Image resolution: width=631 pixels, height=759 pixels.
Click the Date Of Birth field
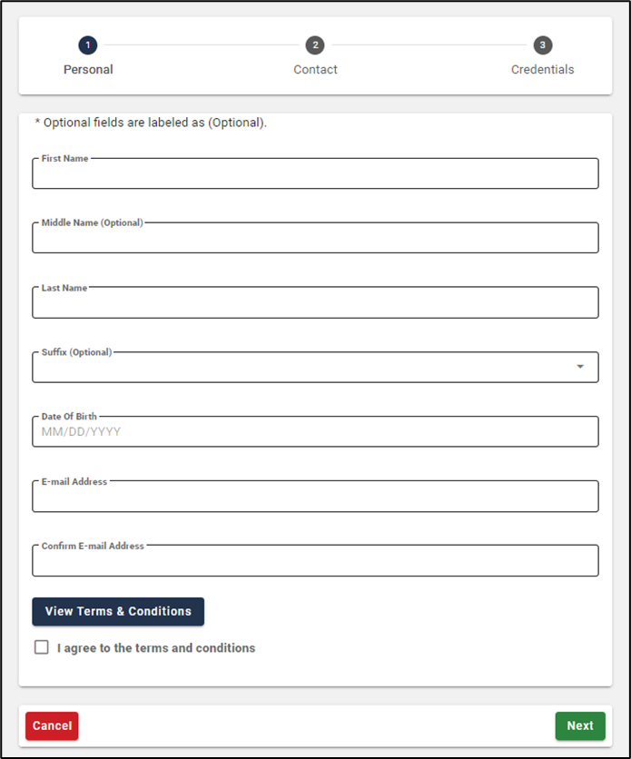(x=315, y=432)
